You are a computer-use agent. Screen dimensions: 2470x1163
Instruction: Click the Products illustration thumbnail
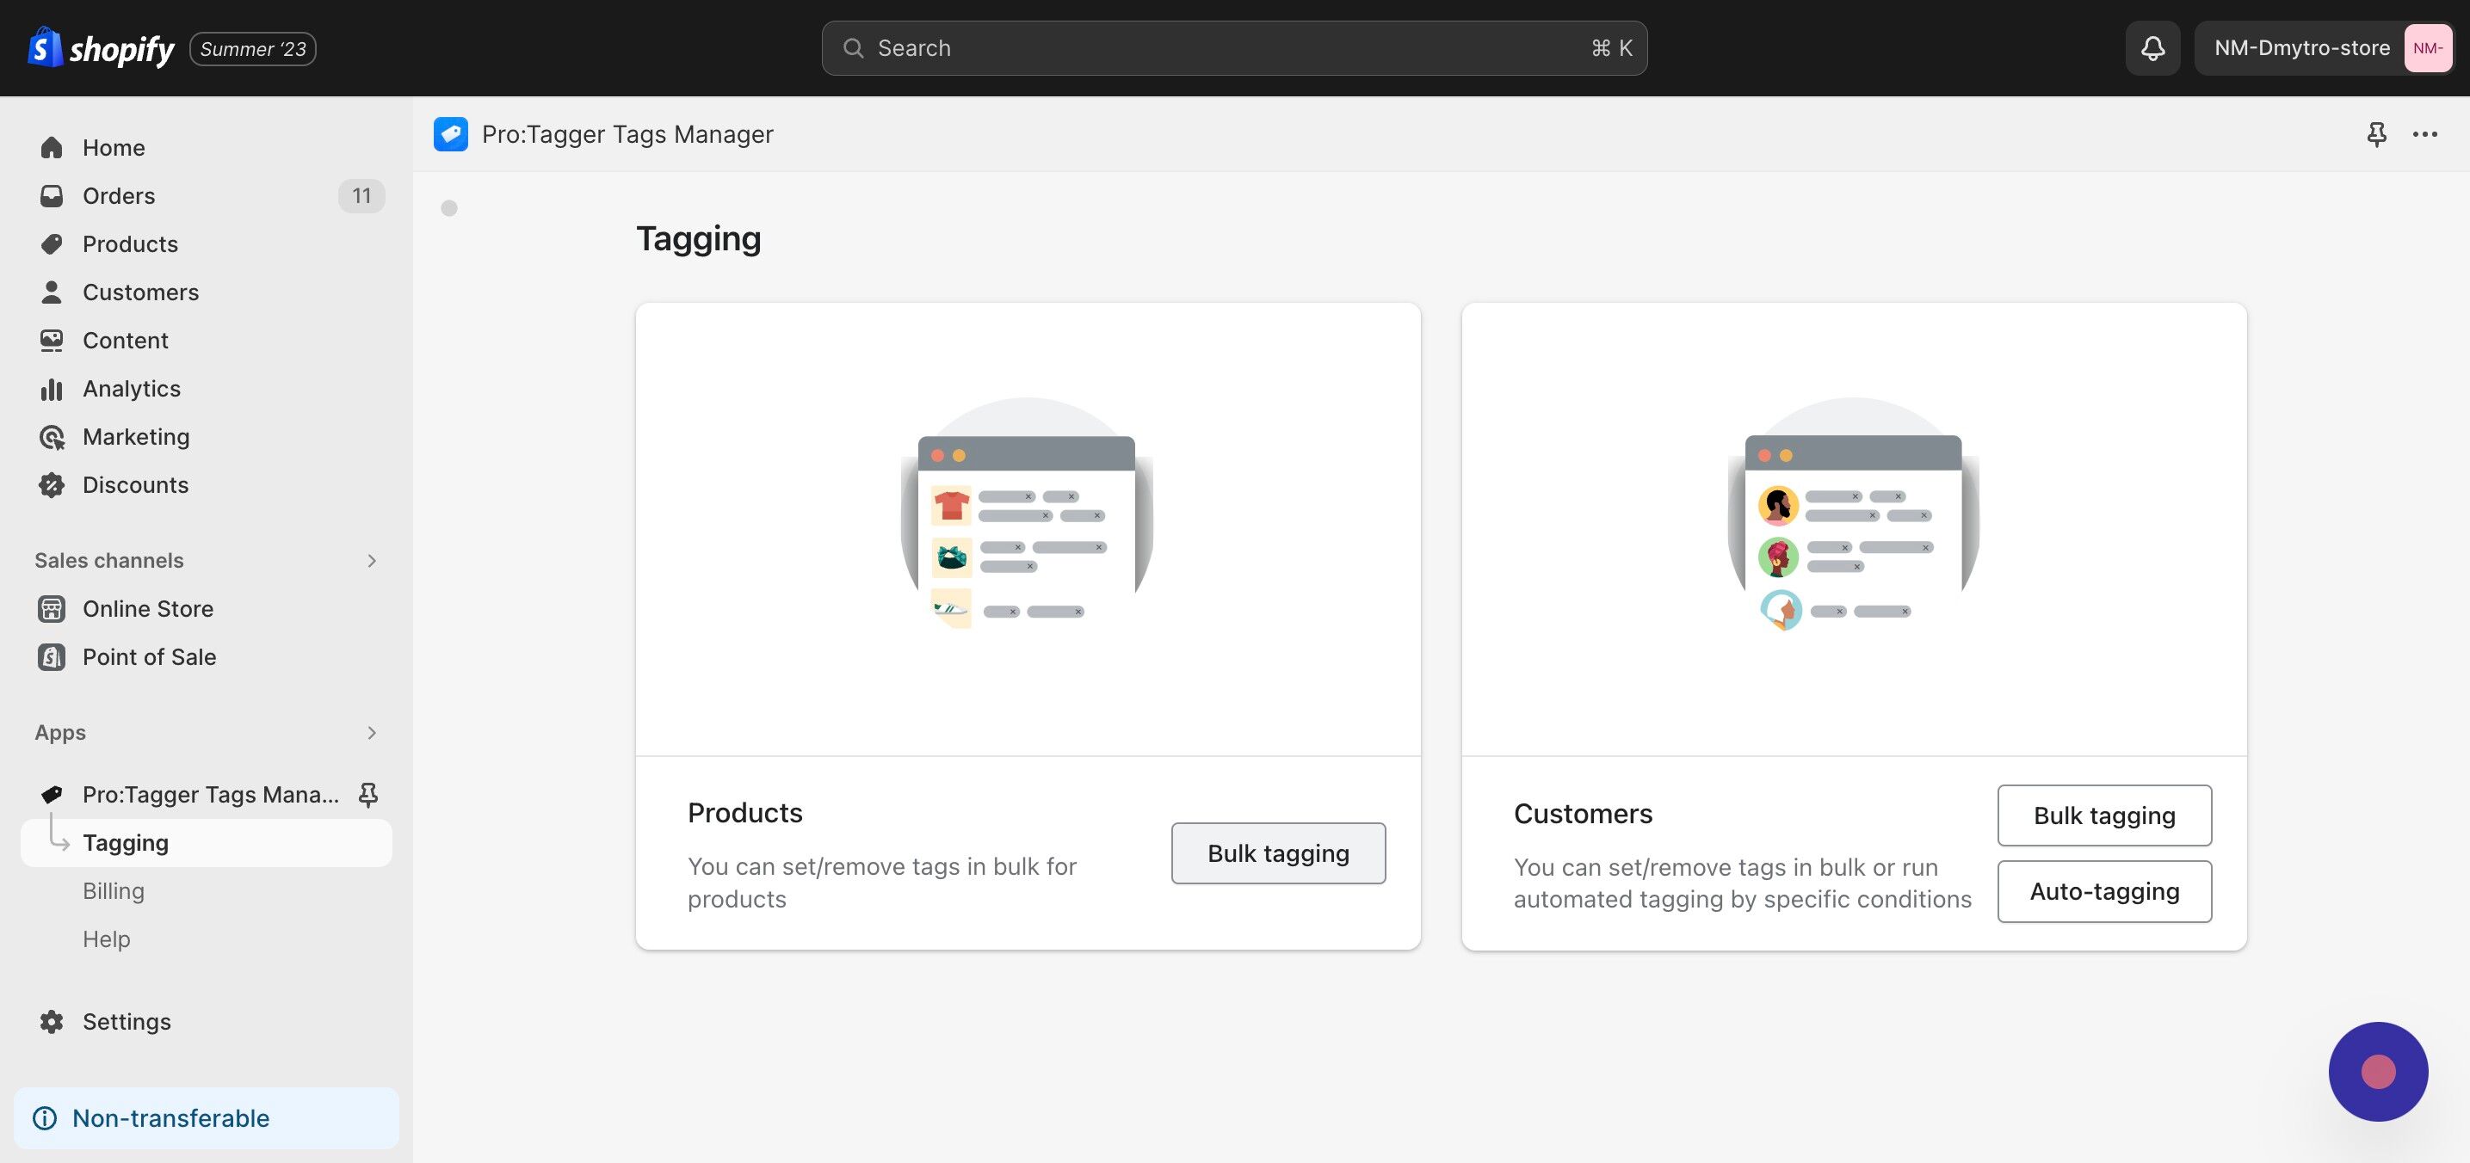coord(1027,514)
